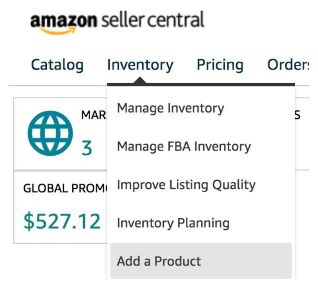Click the MAR marketplaces card heading
The height and width of the screenshot is (287, 318).
(94, 115)
